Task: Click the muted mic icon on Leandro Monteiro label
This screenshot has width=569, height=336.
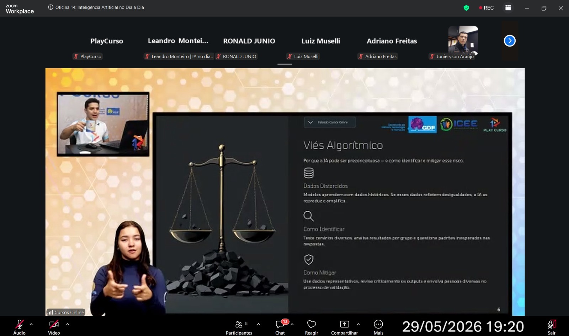Action: coord(147,56)
